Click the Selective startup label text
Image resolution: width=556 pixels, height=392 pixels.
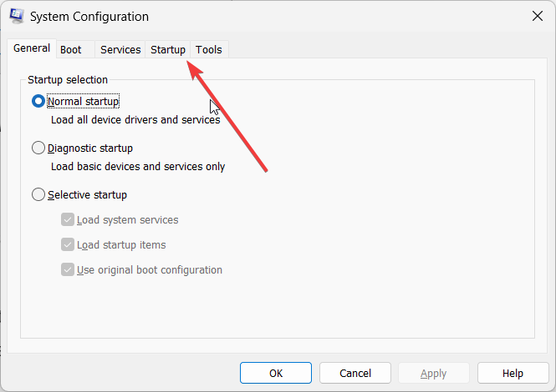(87, 195)
